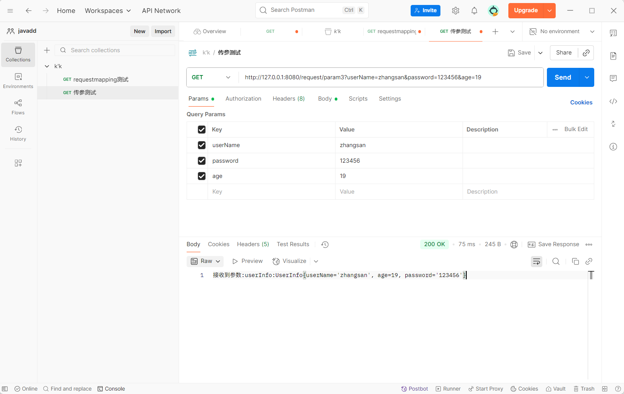The width and height of the screenshot is (624, 394).
Task: Switch to the Authorization tab
Action: click(x=243, y=99)
